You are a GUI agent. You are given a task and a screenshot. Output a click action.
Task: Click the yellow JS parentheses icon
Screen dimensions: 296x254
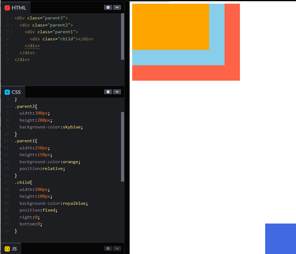point(7,249)
